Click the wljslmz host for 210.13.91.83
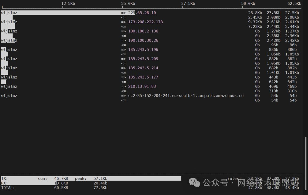308x195 pixels. pyautogui.click(x=9, y=86)
